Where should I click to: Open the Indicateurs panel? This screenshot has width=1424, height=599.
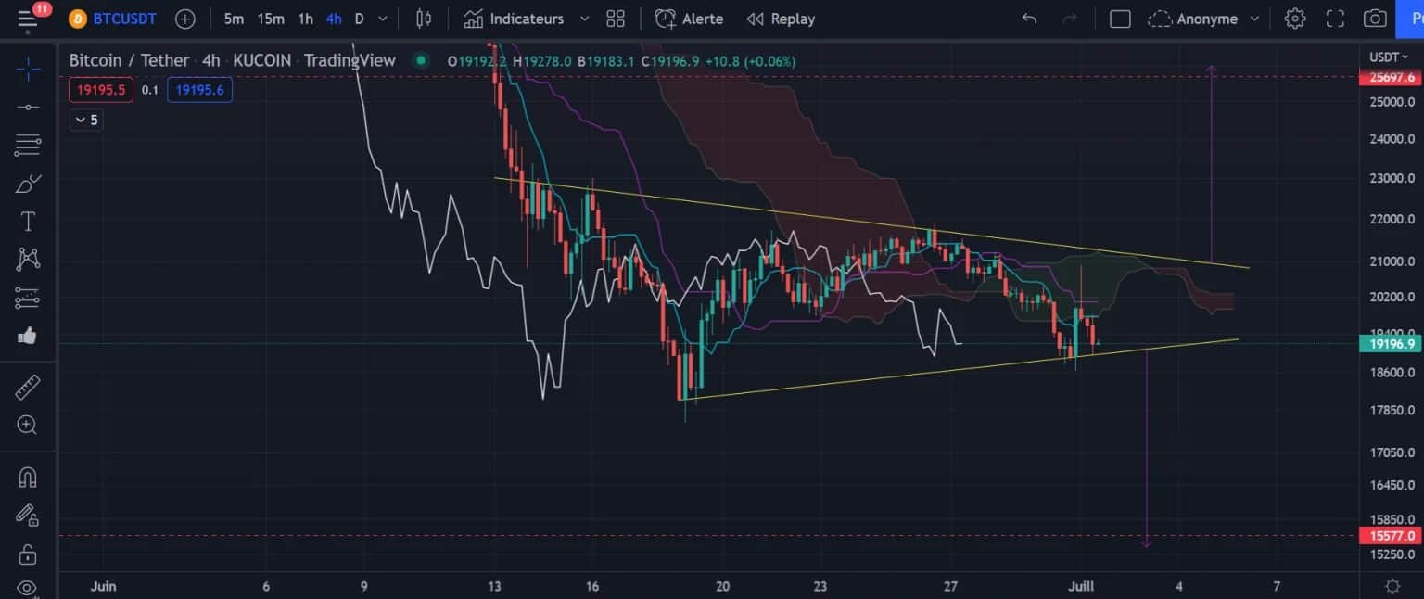click(x=515, y=19)
